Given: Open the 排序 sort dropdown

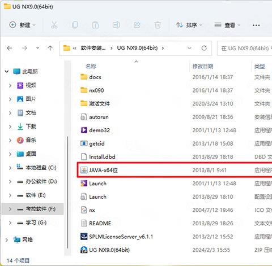Looking at the screenshot, I should pyautogui.click(x=189, y=25).
